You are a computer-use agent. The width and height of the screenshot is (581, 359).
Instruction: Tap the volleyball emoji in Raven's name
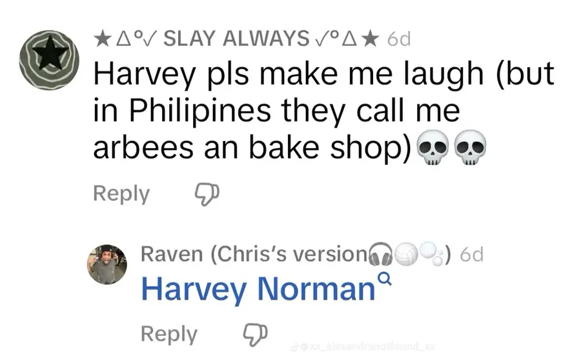(406, 253)
